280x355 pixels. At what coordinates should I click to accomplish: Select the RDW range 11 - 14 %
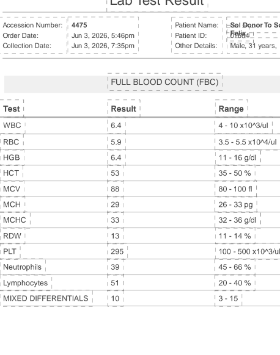pyautogui.click(x=235, y=236)
